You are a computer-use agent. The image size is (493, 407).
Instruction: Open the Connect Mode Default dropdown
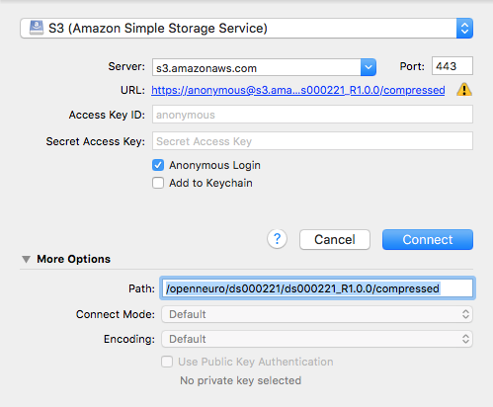pyautogui.click(x=317, y=314)
